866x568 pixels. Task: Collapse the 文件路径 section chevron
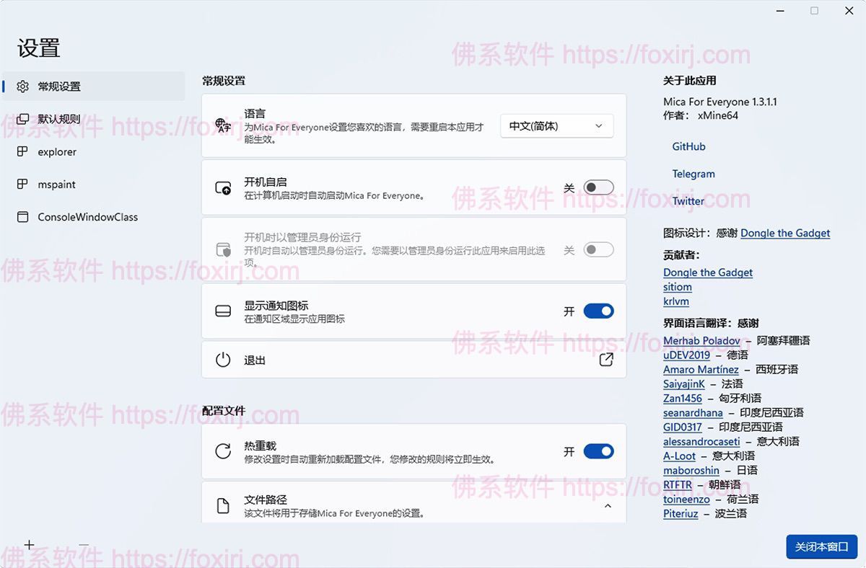(606, 505)
